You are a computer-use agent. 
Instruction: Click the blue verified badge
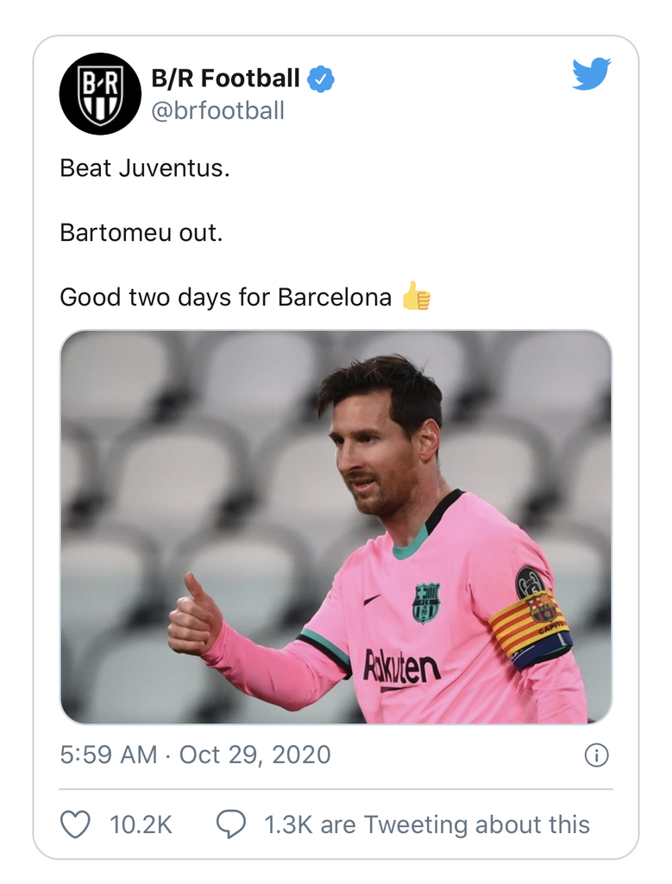pyautogui.click(x=321, y=79)
